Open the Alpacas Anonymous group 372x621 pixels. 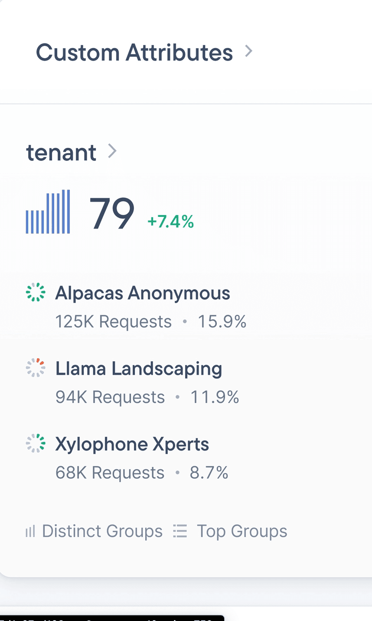pos(143,293)
